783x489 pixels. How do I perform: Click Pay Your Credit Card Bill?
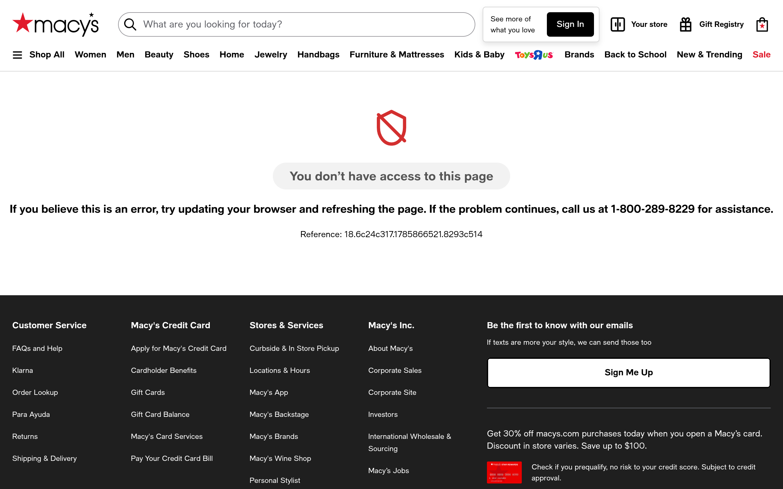172,458
